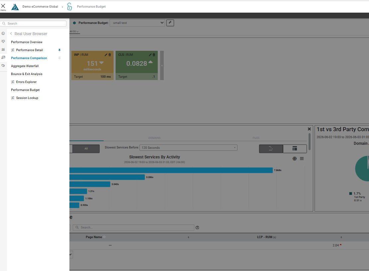Click the table Search input field
The image size is (369, 271).
134,227
